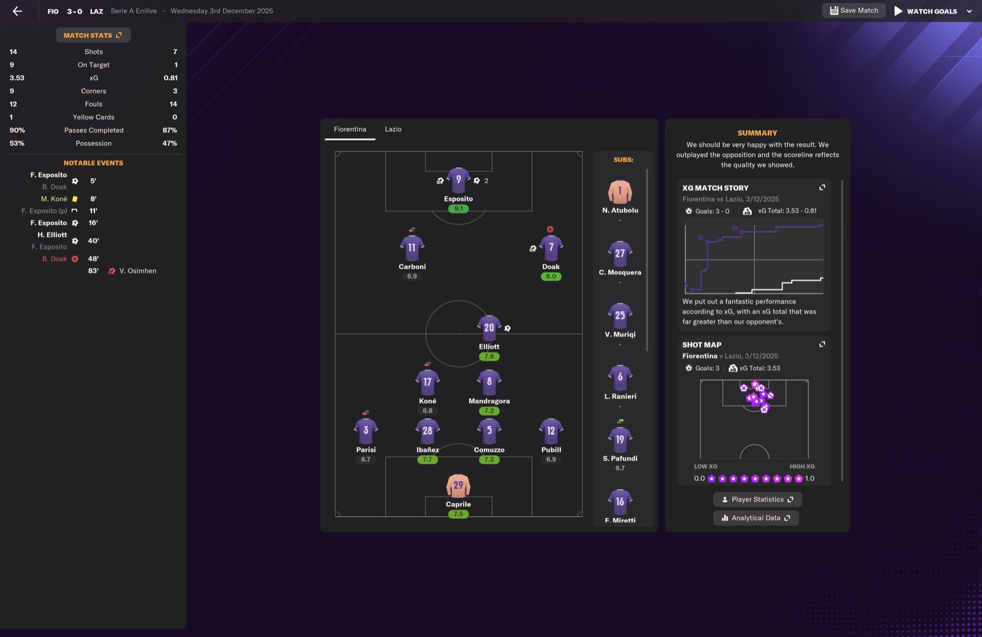Expand the Shot Map panel

pyautogui.click(x=822, y=345)
